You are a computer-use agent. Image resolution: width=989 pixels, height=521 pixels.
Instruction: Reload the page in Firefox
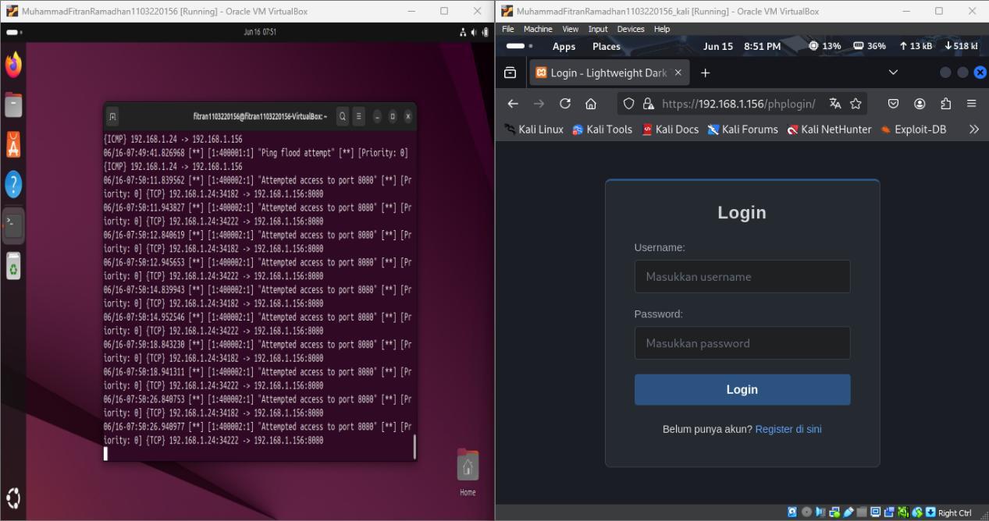tap(565, 104)
